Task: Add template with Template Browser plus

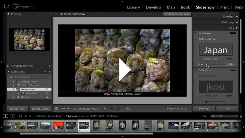Action: pyautogui.click(x=50, y=66)
